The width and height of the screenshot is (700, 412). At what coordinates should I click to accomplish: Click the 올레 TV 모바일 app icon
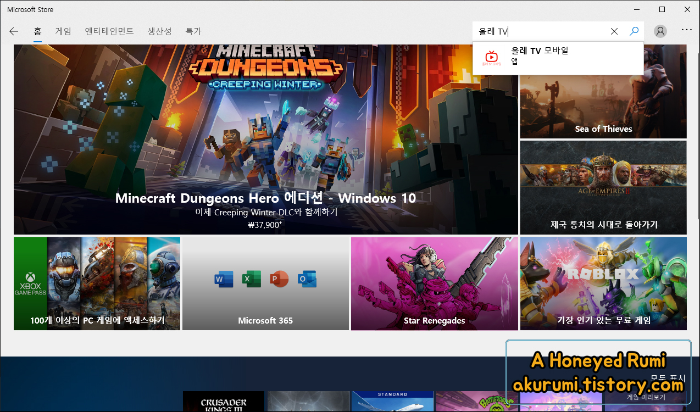492,57
